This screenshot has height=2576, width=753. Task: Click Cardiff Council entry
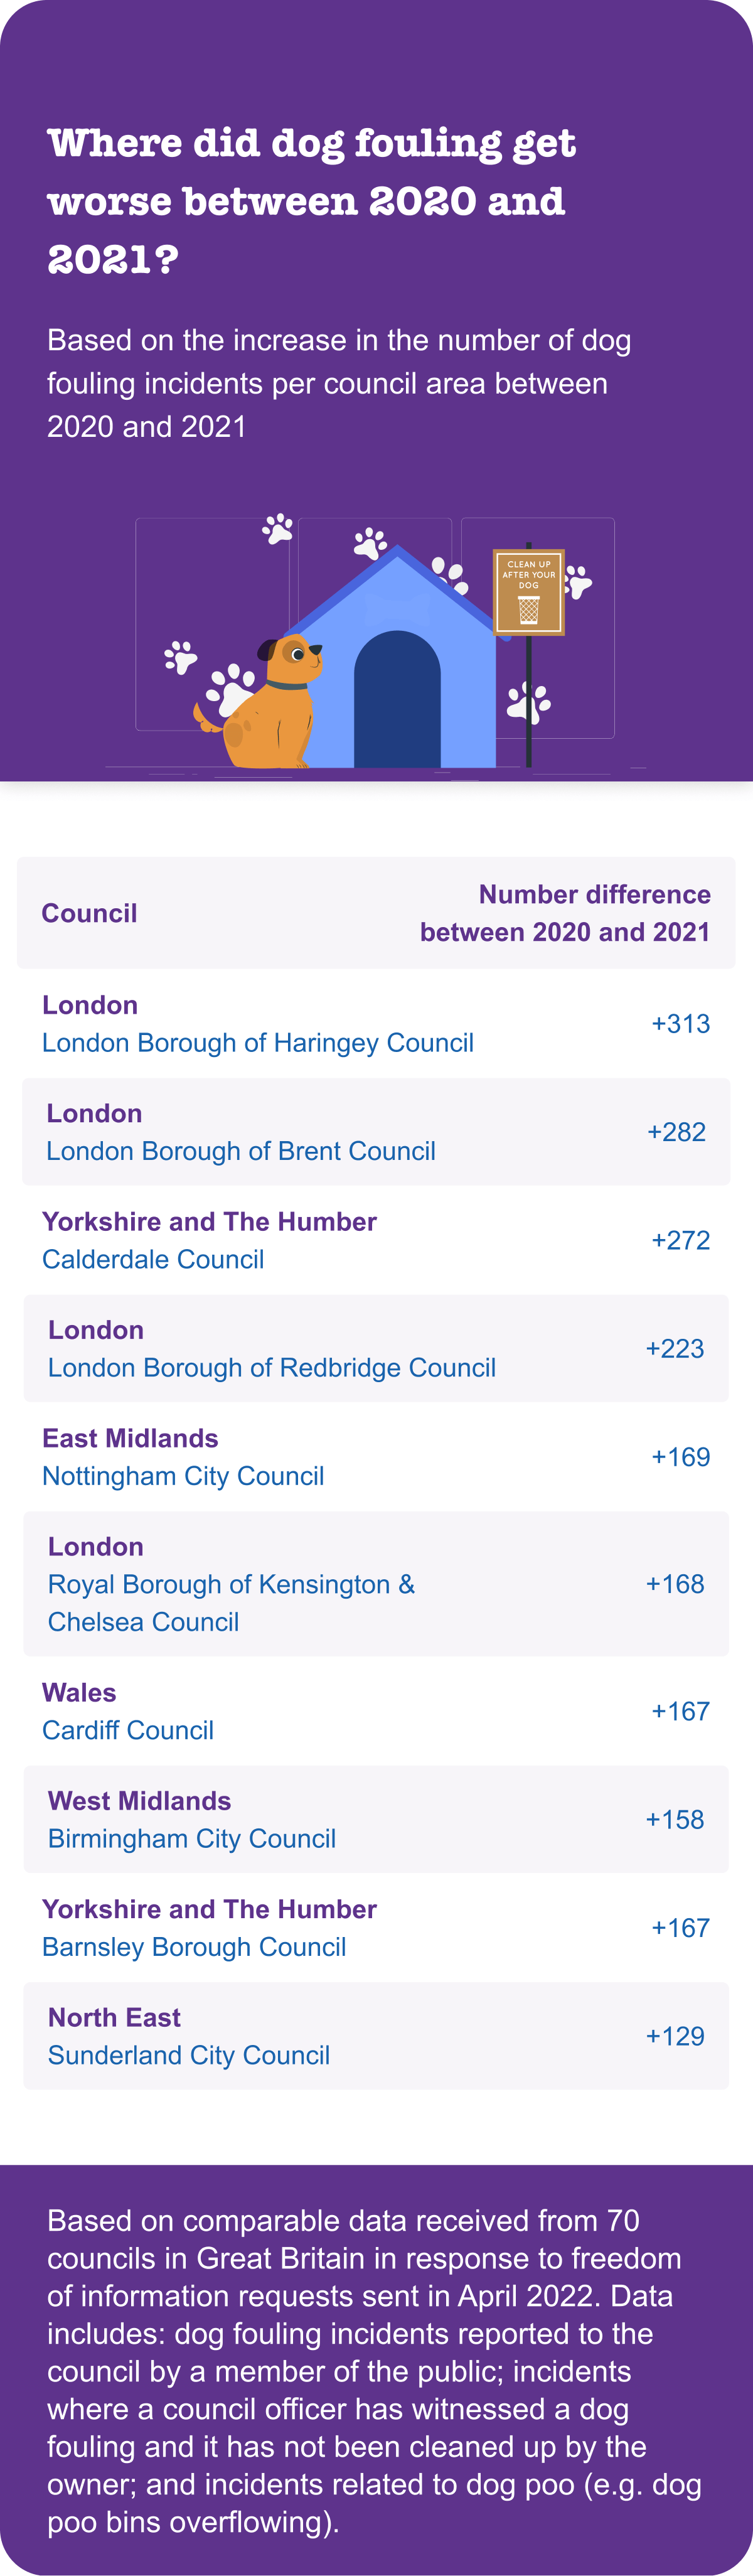tap(128, 1730)
